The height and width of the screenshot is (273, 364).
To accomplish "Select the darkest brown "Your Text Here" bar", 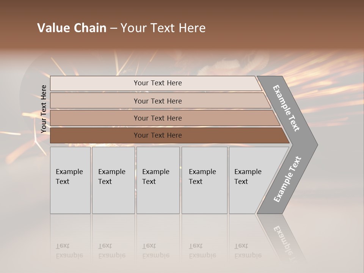I will click(157, 135).
